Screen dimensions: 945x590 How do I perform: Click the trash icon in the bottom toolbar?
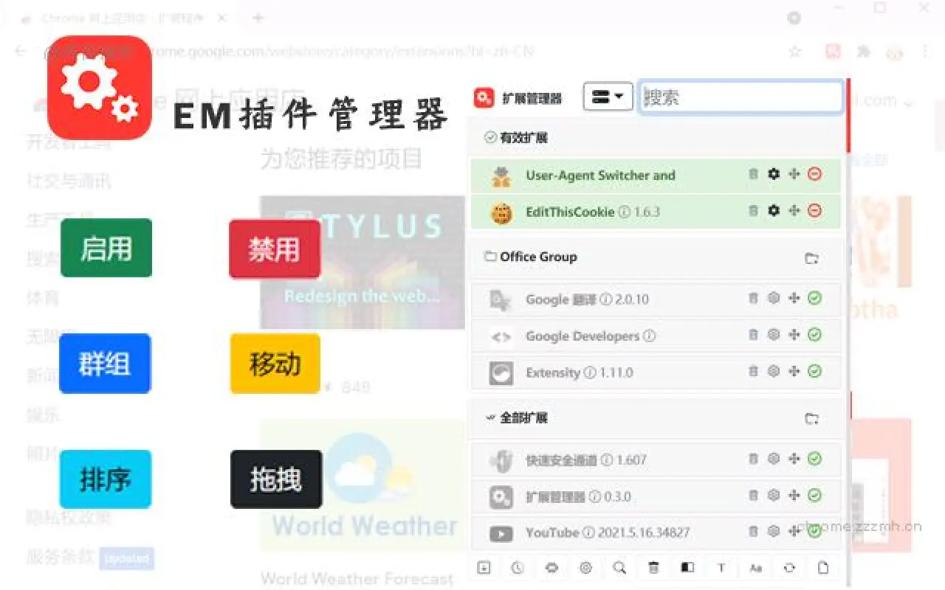tap(653, 567)
